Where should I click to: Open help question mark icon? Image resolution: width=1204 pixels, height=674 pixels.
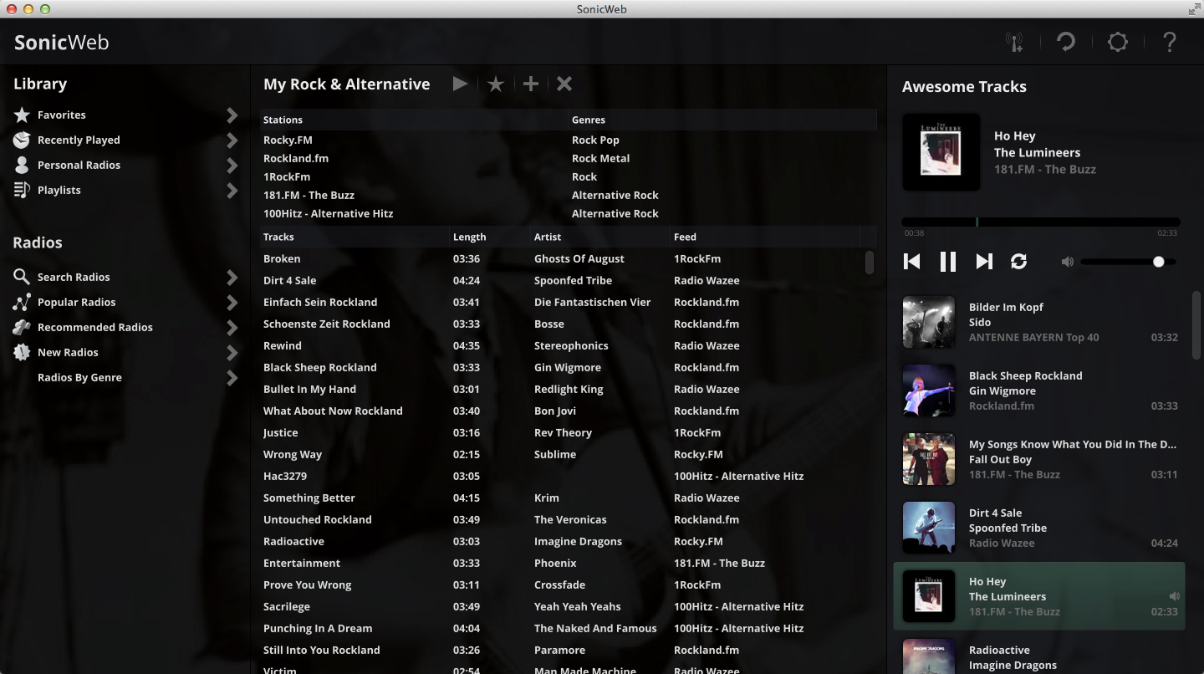[1170, 42]
